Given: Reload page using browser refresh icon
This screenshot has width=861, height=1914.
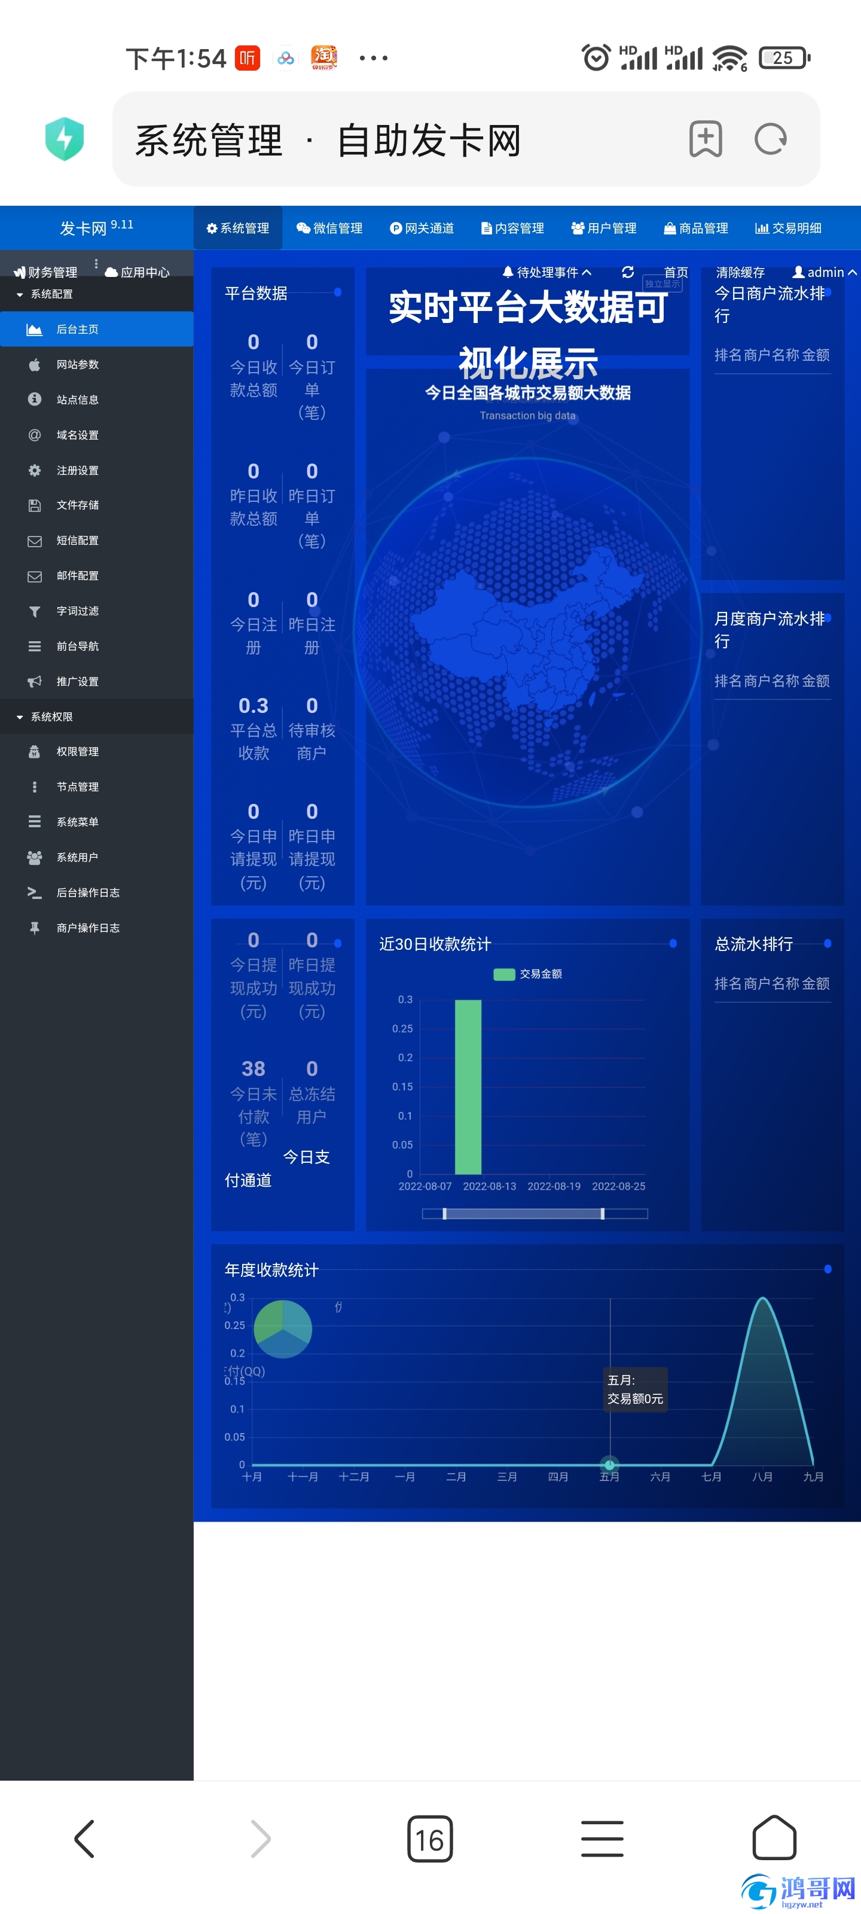Looking at the screenshot, I should point(770,139).
